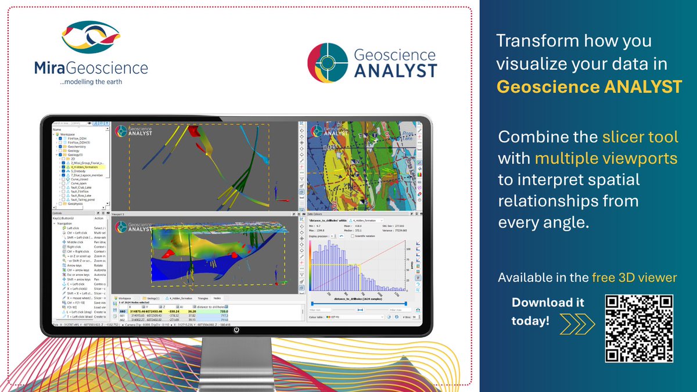Check the Geophysics folder checkbox
697x392 pixels.
tap(60, 204)
